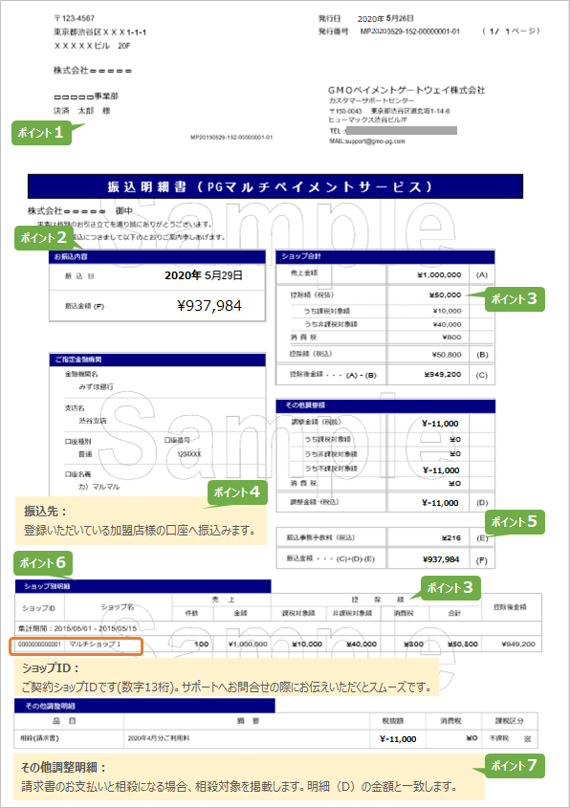The height and width of the screenshot is (808, 570).
Task: Select the item "相殺(請求書)"
Action: point(39,738)
